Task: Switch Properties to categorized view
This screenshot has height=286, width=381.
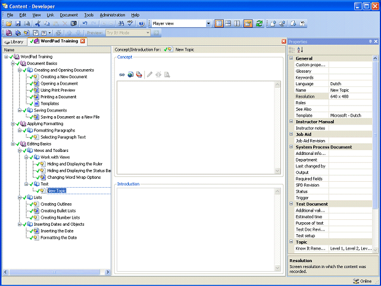Action: [292, 49]
